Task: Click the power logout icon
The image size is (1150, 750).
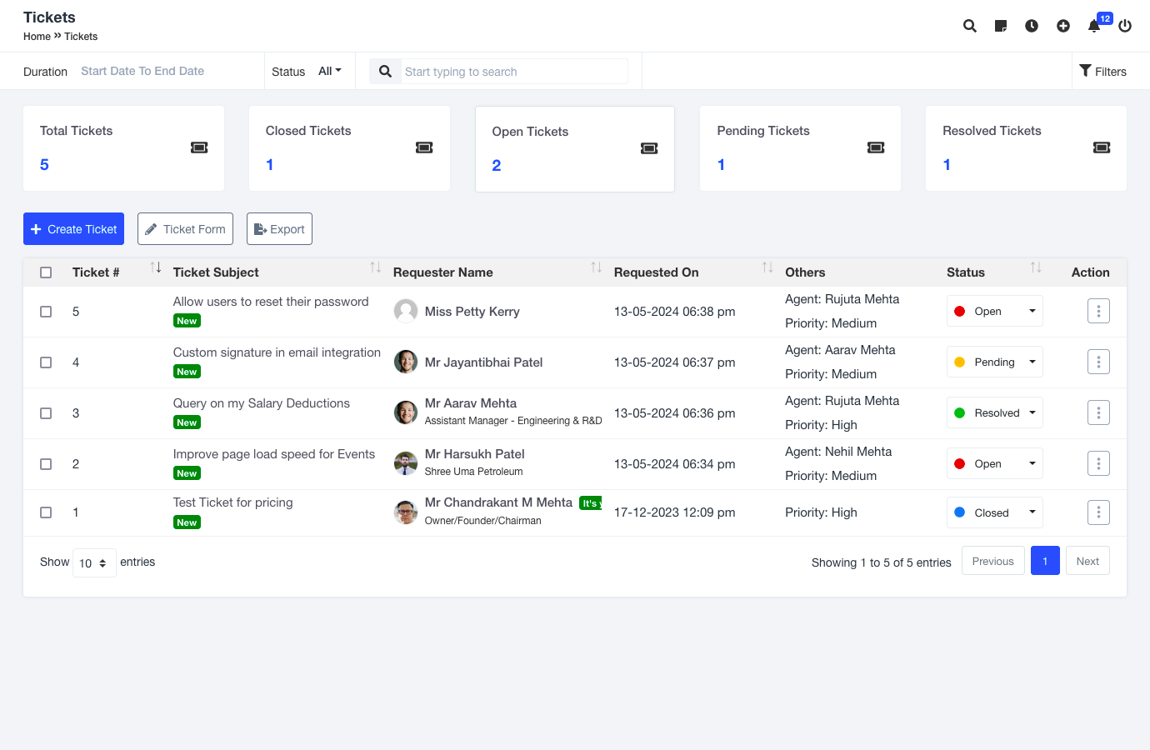Action: (1125, 26)
